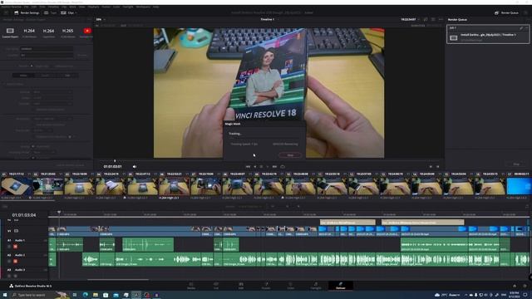532x299 pixels.
Task: Click the V1 video track icon
Action: [16, 231]
